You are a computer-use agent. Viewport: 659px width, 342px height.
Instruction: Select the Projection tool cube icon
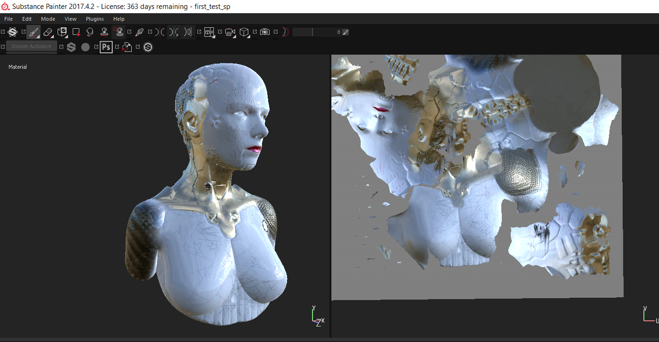[62, 32]
